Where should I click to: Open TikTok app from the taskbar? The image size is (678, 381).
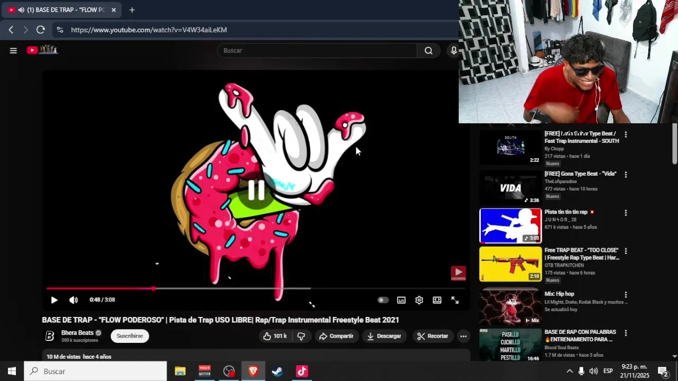(302, 371)
